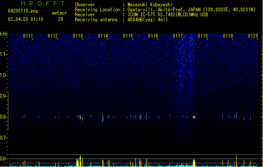Select the filename 04200110.png
Screen dimensions: 263x167
[x=23, y=11]
